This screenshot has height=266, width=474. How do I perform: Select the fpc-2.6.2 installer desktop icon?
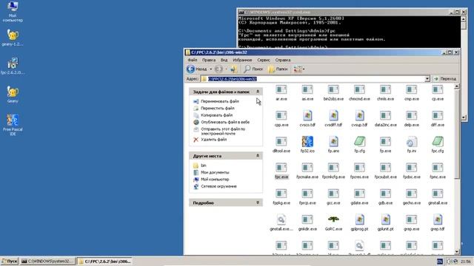coord(13,64)
